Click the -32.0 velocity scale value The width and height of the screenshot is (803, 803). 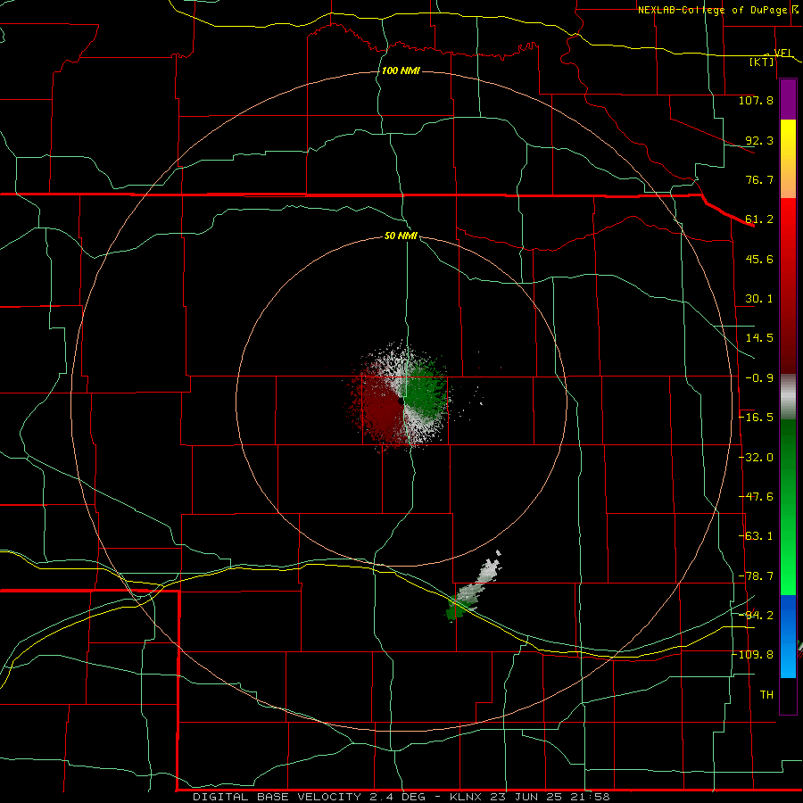pos(757,458)
